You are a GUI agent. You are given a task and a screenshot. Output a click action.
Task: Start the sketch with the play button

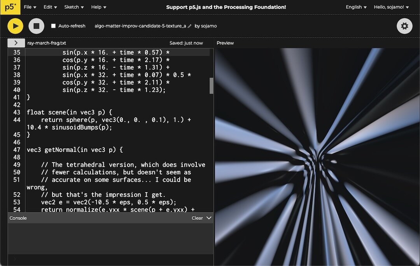15,26
